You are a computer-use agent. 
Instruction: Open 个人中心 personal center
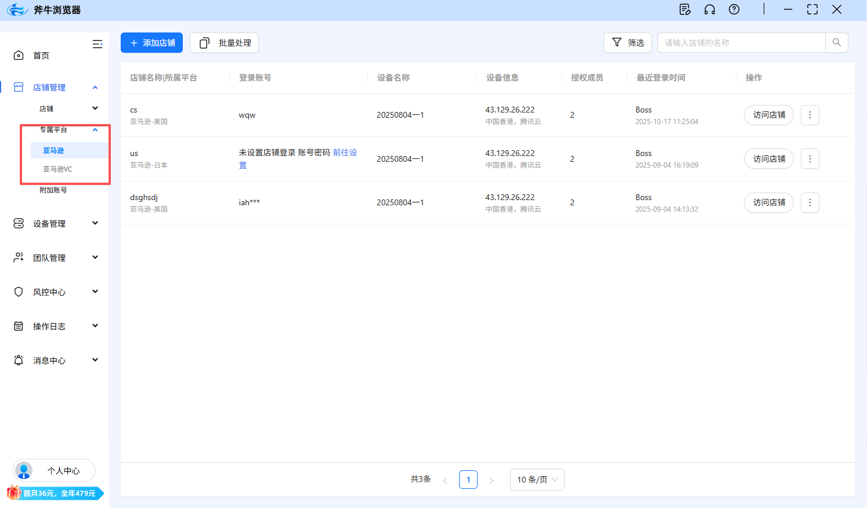coord(53,470)
